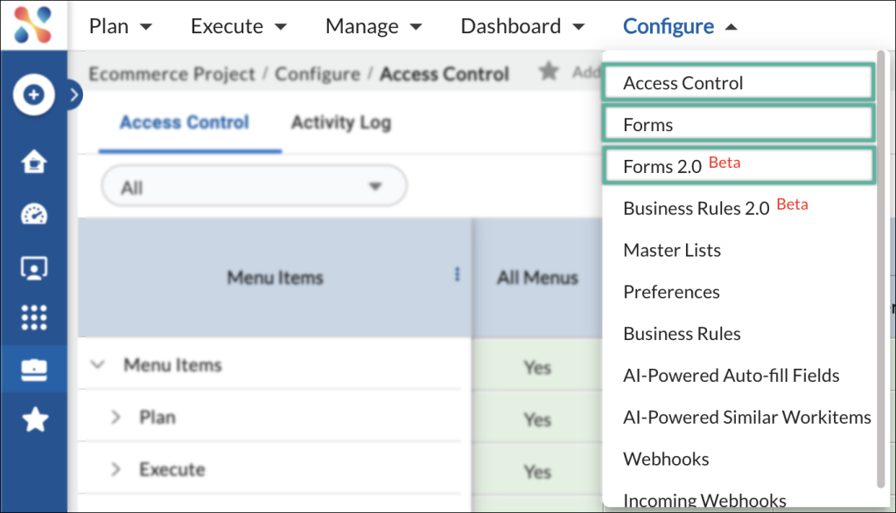Open the Plan menu
Image resolution: width=896 pixels, height=513 pixels.
121,26
